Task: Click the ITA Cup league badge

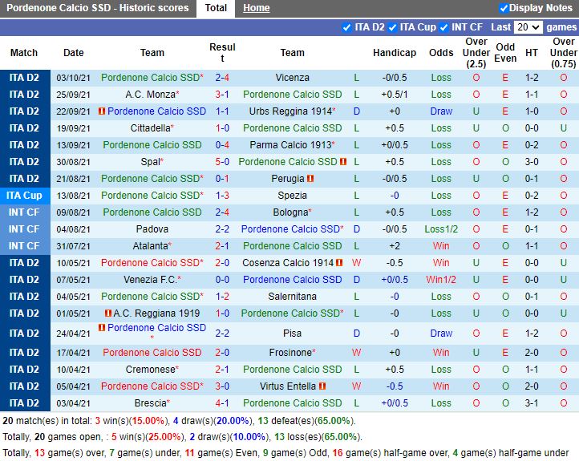Action: (x=24, y=196)
